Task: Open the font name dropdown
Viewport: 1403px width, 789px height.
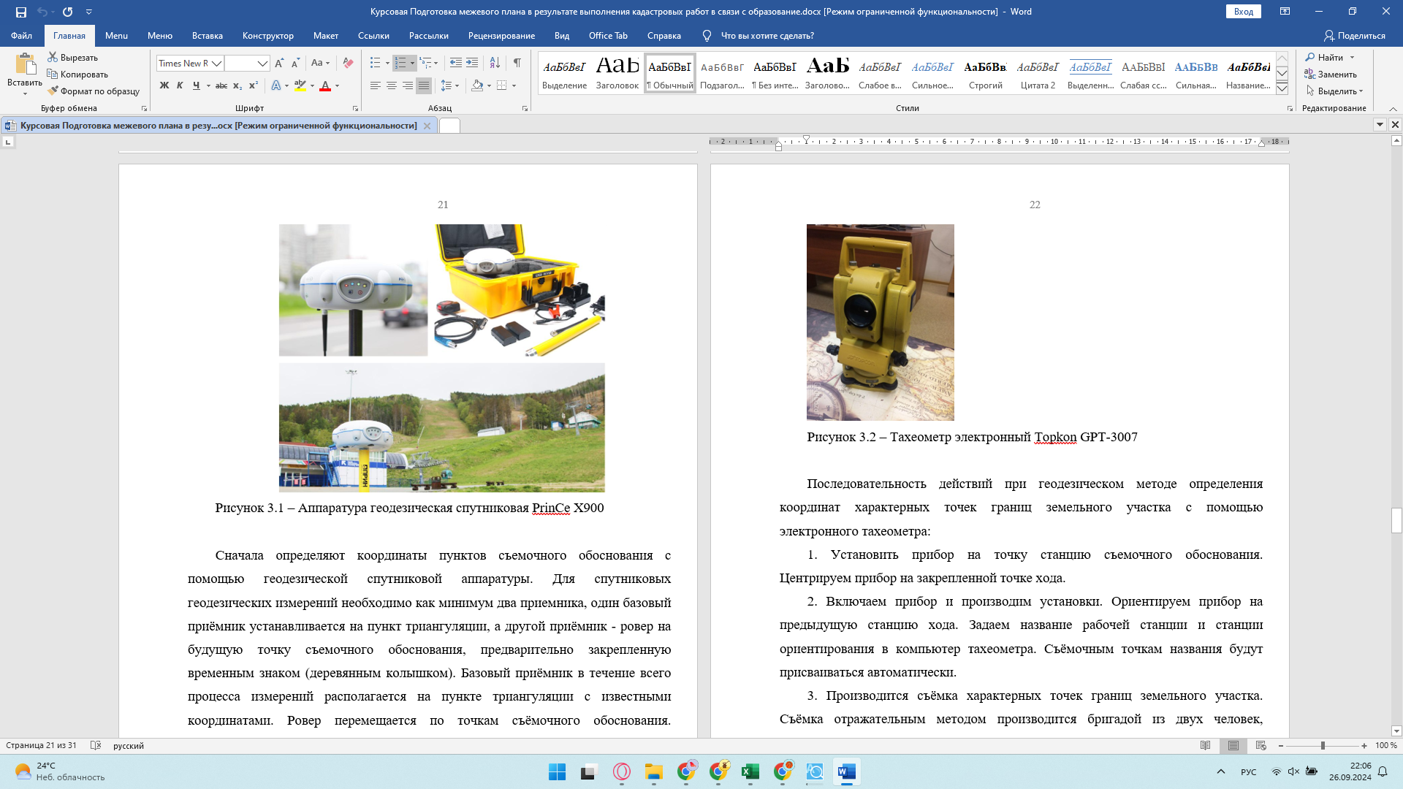Action: [x=216, y=64]
